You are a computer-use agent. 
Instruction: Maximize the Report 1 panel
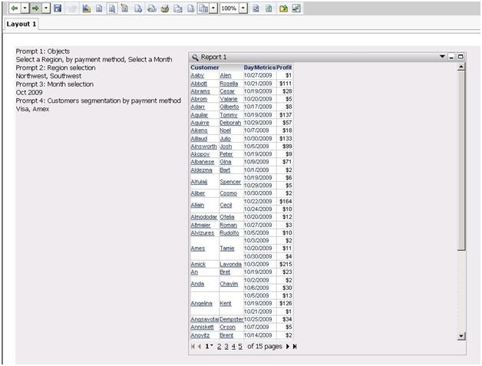pyautogui.click(x=461, y=57)
